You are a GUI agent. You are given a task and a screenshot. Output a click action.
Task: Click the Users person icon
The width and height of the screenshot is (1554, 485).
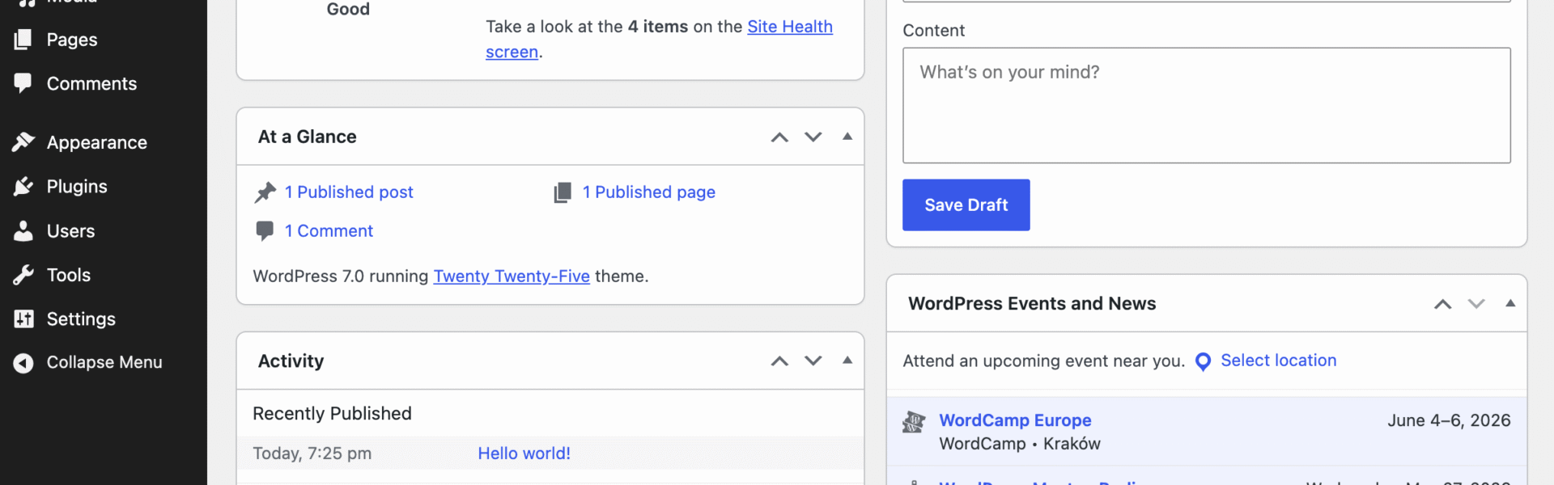tap(23, 231)
